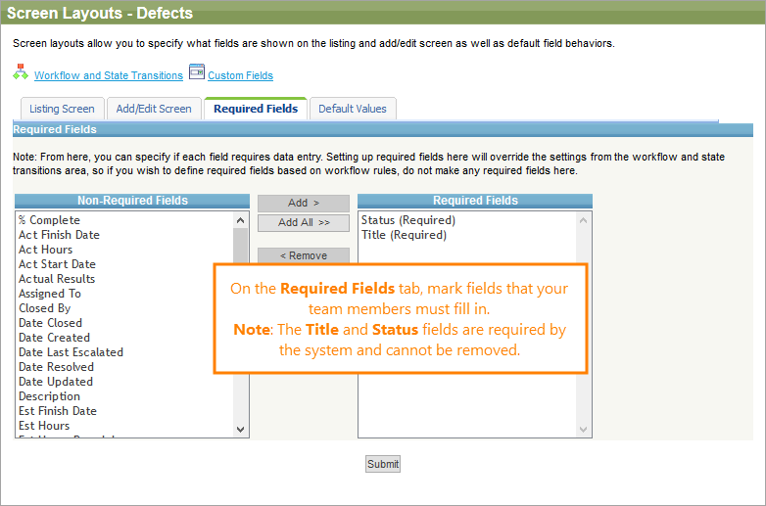Screen dimensions: 766x506
Task: Select 'Act Finish Date' list item
Action: pos(59,235)
